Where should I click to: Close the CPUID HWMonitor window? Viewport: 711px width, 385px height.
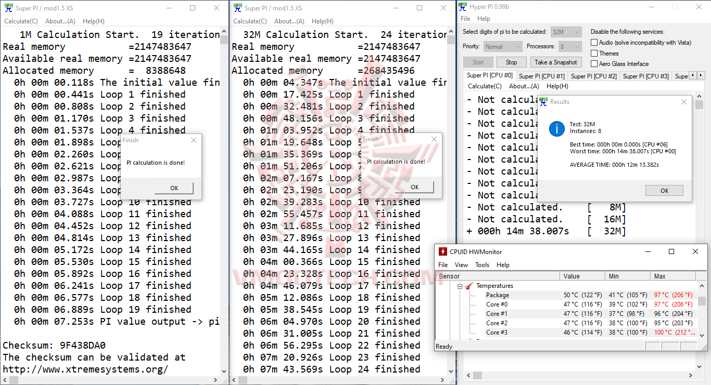coord(695,251)
